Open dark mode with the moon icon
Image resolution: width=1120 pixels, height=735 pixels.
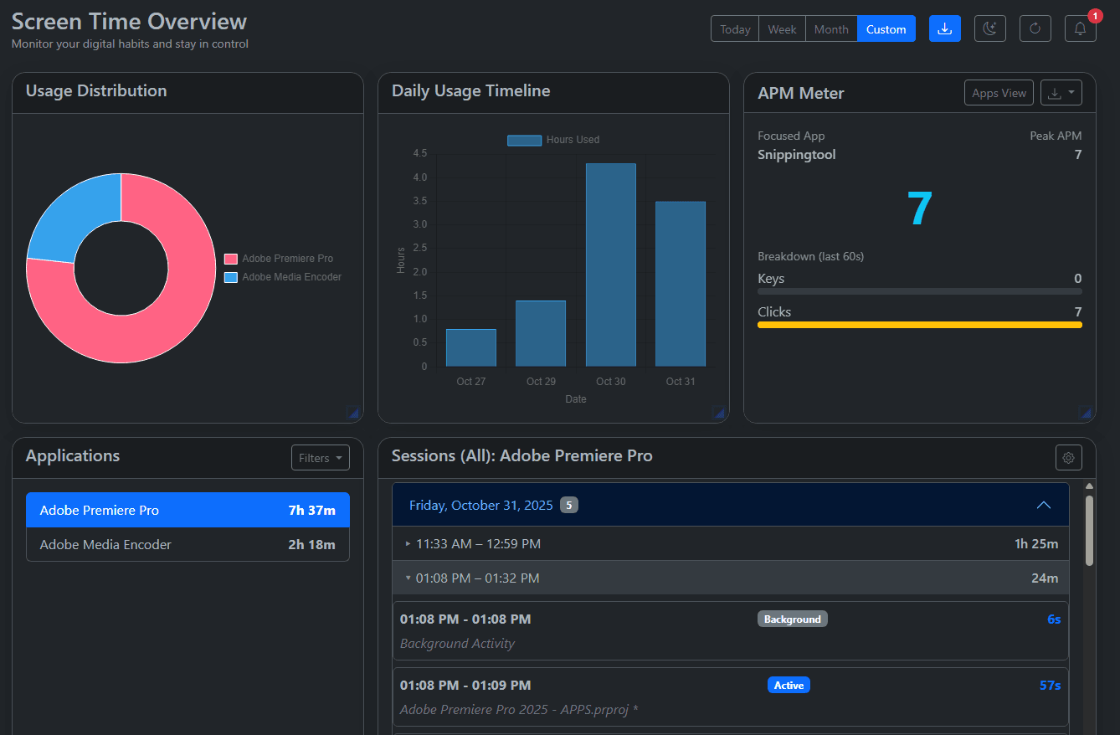[x=990, y=28]
